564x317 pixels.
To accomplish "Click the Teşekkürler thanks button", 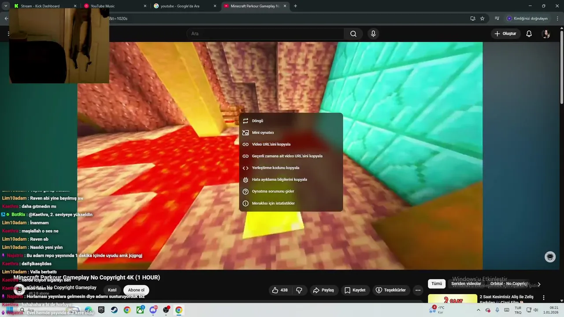I will click(390, 290).
